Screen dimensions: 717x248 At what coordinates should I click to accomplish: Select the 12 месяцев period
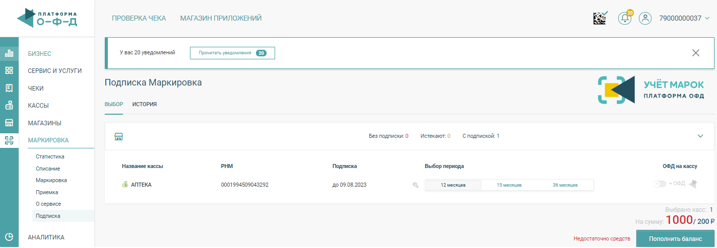[453, 185]
